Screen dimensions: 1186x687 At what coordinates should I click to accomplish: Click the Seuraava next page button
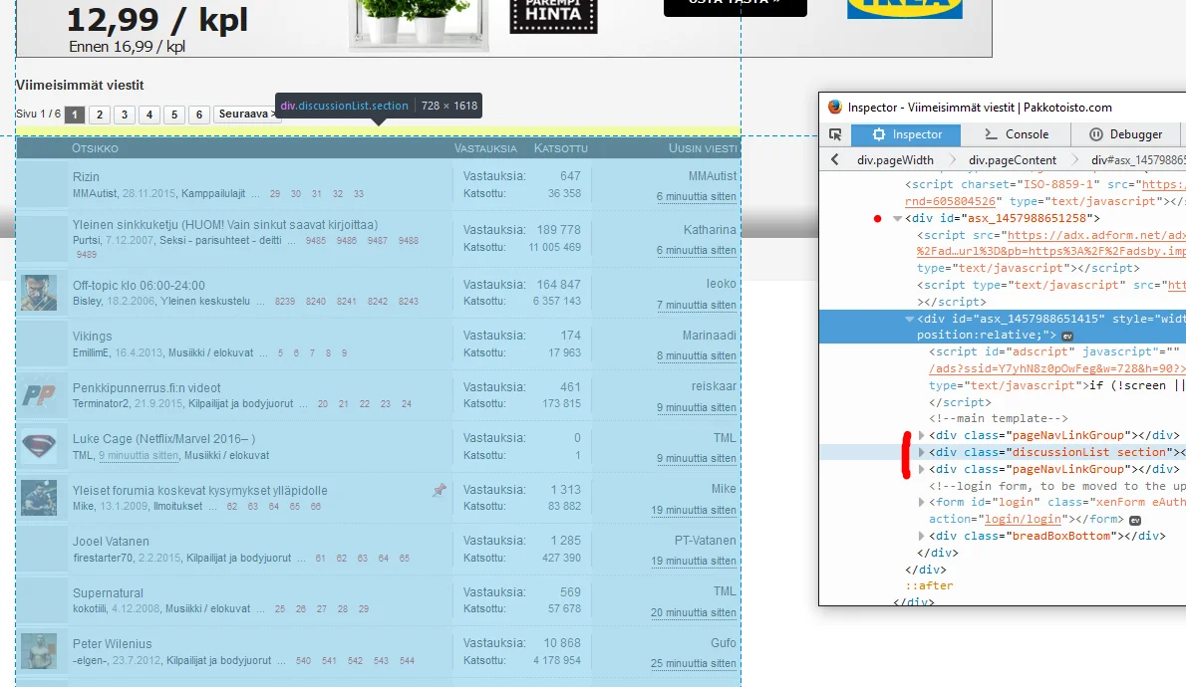pyautogui.click(x=247, y=114)
